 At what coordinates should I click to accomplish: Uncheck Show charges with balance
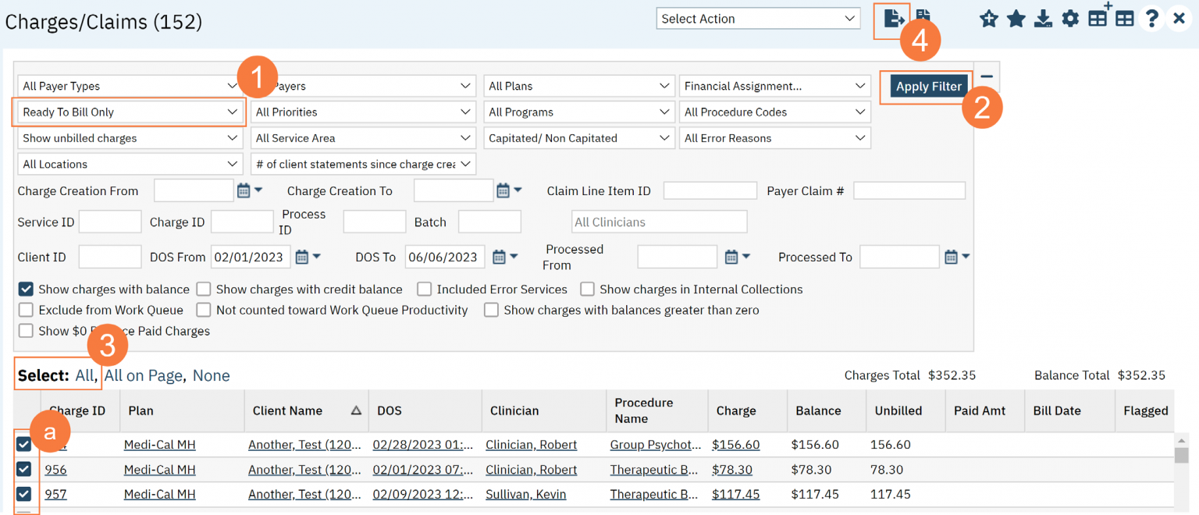(26, 289)
